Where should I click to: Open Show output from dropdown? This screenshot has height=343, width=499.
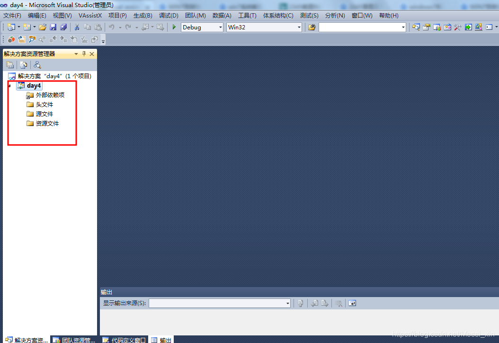[x=288, y=303]
